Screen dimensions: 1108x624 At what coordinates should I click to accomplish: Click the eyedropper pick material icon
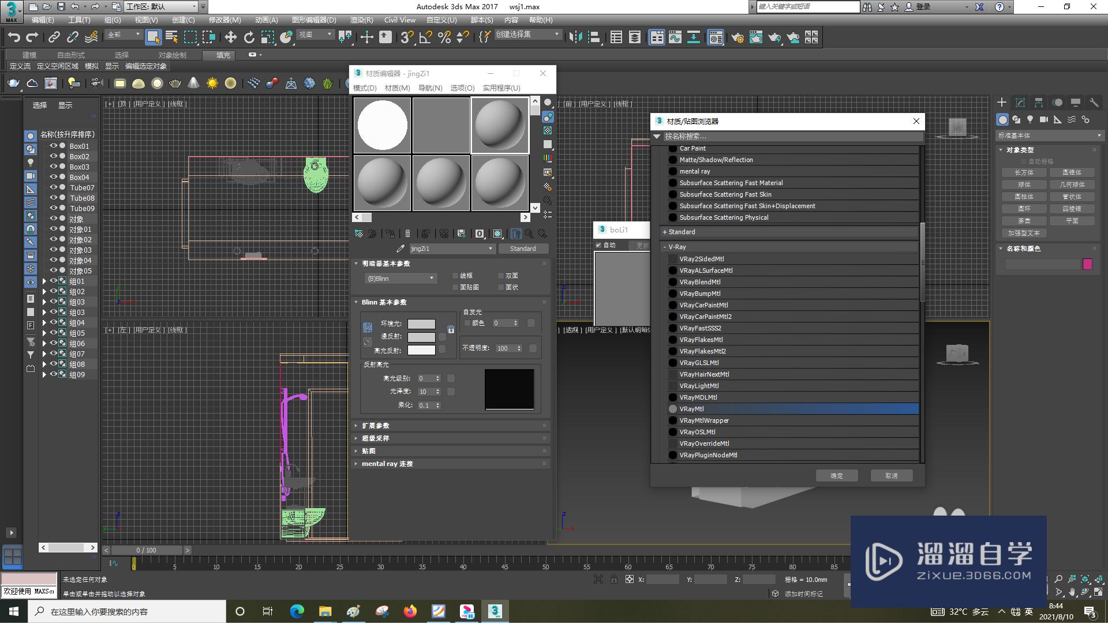point(400,249)
